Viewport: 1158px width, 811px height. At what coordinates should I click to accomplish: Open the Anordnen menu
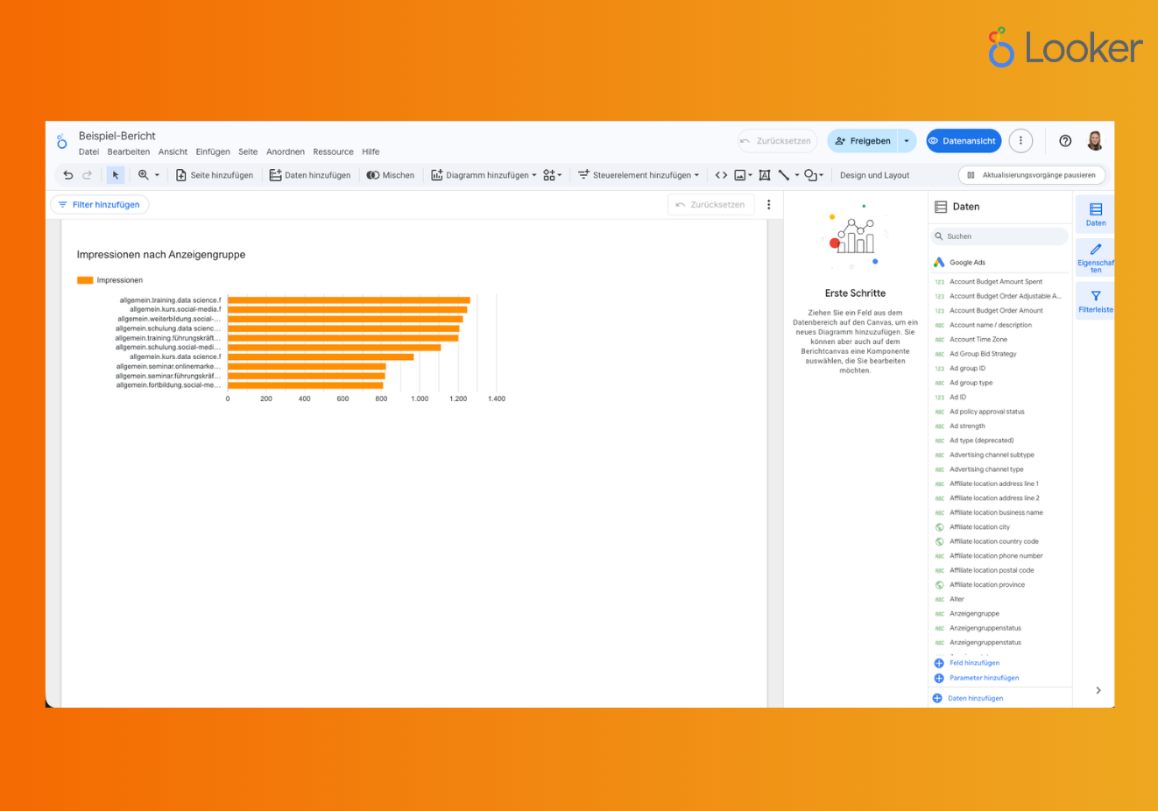pos(286,152)
